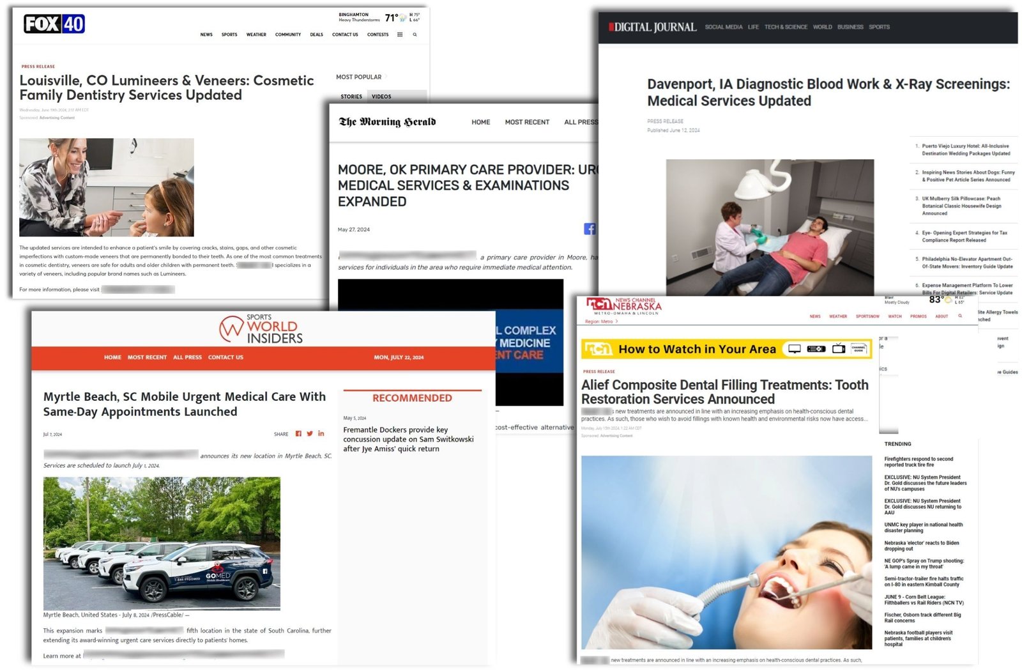Open the Firefighters truck tire fire story
The image size is (1022, 671).
point(919,461)
